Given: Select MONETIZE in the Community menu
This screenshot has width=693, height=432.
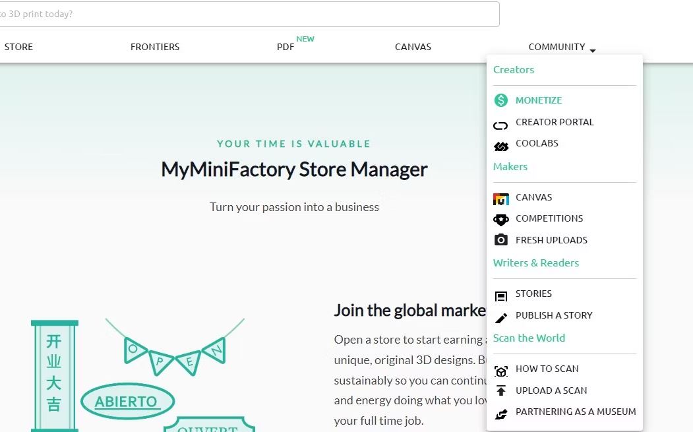Looking at the screenshot, I should (x=538, y=100).
